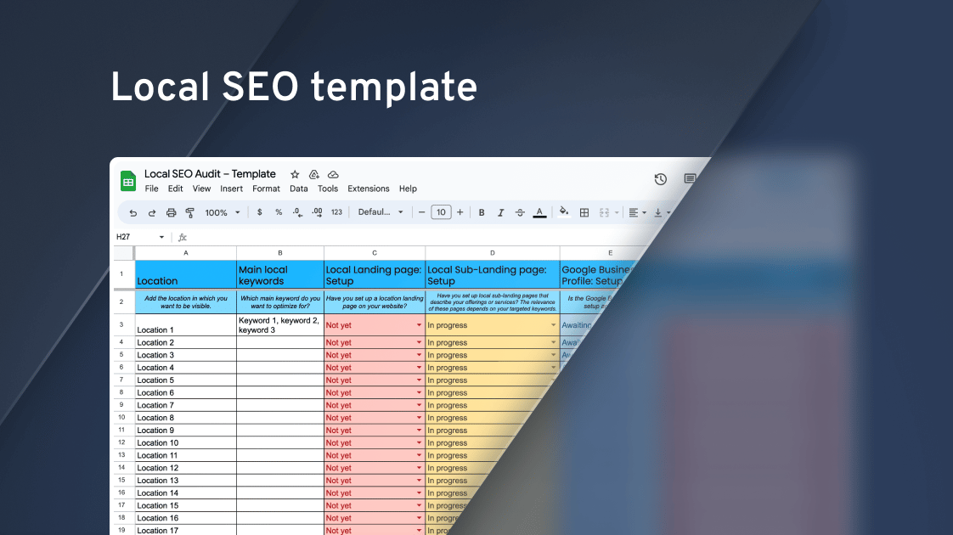
Task: Star the Local SEO Audit document
Action: point(295,174)
